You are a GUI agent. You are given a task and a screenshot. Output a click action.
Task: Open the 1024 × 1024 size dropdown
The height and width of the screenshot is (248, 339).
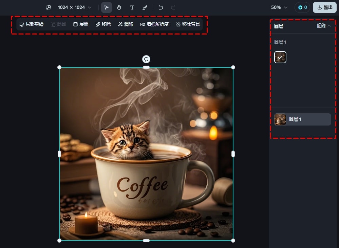tap(75, 7)
